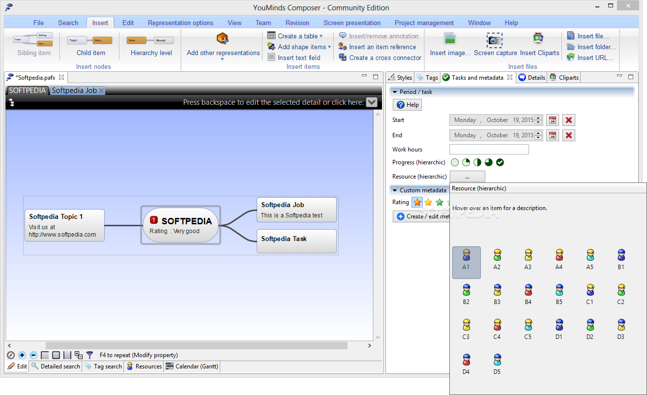647x395 pixels.
Task: Switch to the Tags panel tab
Action: coord(427,77)
